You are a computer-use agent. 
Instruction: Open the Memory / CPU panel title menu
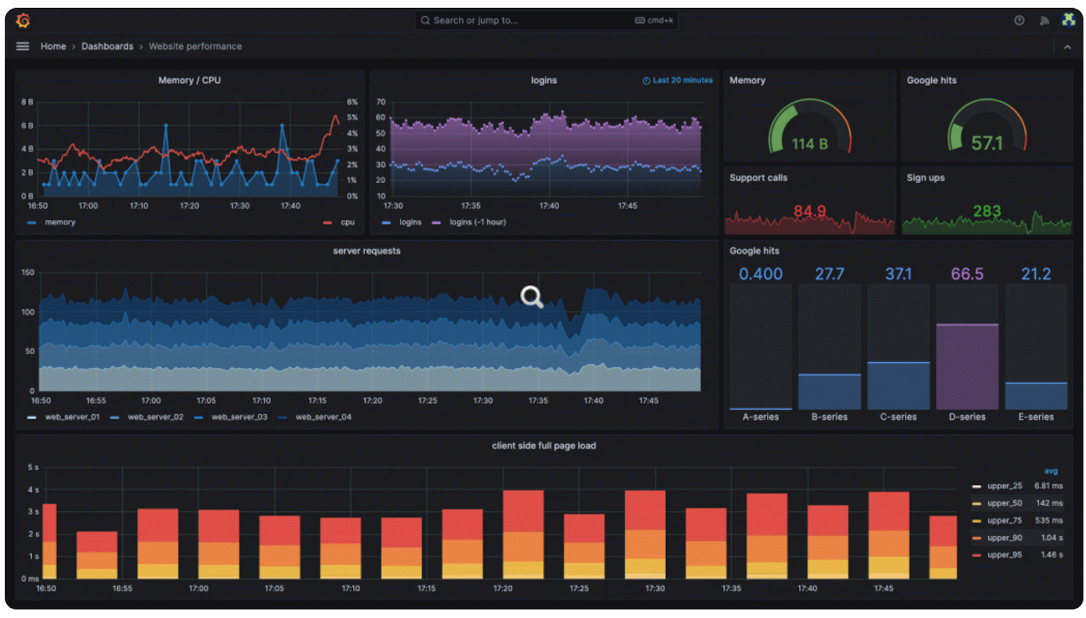(189, 80)
